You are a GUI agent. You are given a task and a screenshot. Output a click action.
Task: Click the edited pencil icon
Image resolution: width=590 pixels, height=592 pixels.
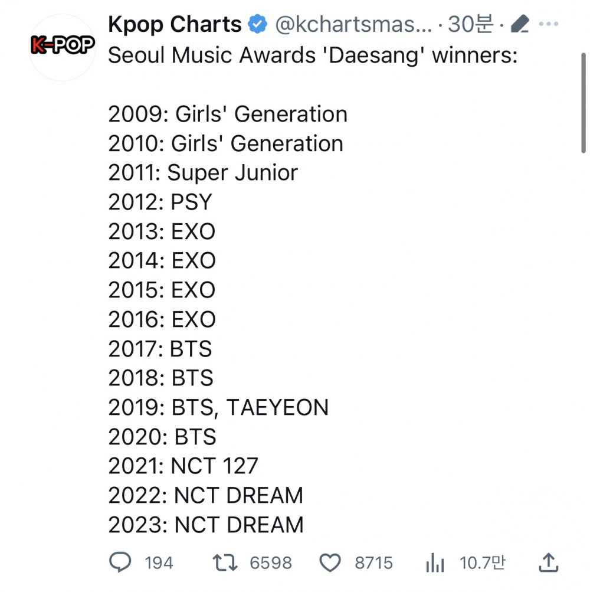519,24
